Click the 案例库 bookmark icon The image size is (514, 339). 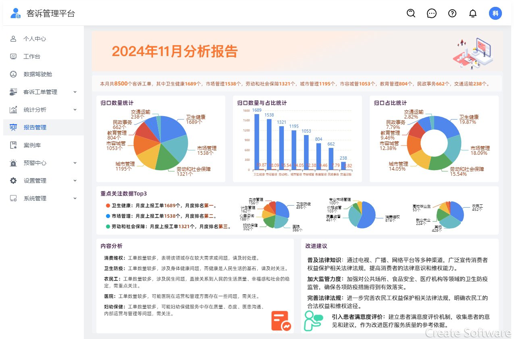pyautogui.click(x=13, y=145)
